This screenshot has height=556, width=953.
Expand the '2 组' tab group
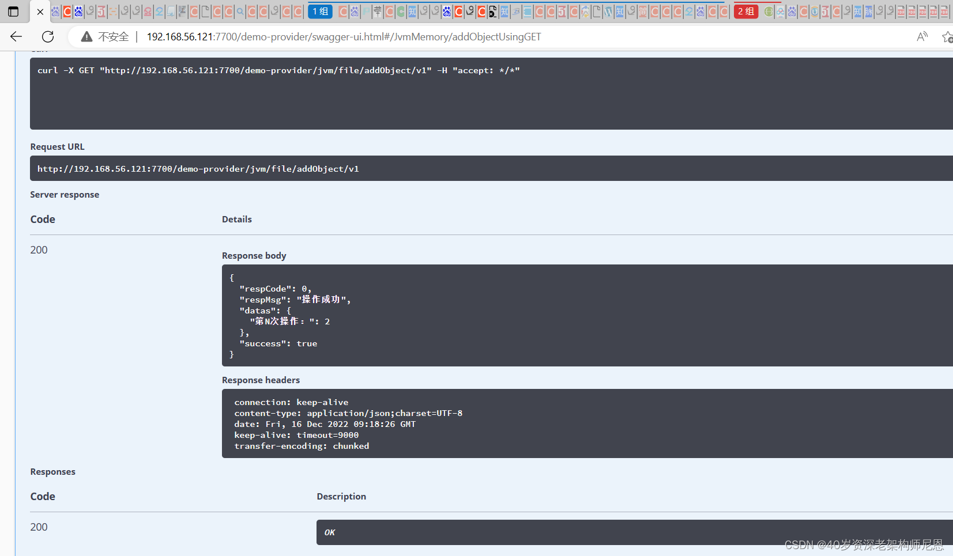click(x=746, y=12)
